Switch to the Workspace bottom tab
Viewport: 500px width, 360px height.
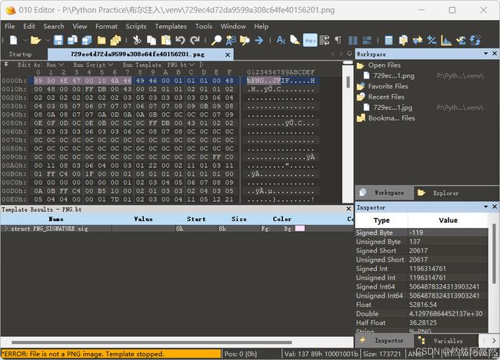(x=384, y=193)
